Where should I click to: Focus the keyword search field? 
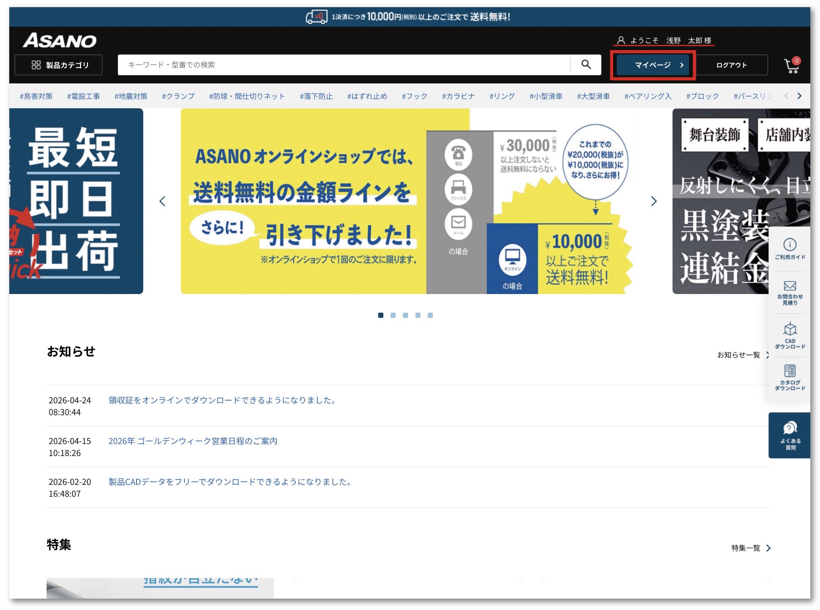[344, 65]
